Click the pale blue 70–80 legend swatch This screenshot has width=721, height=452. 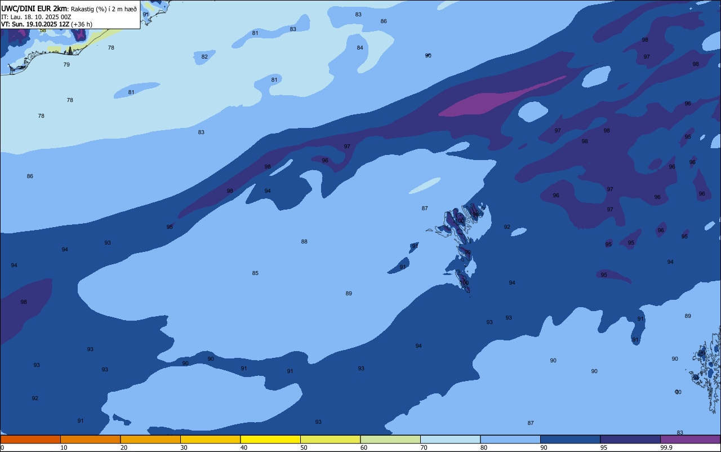[450, 439]
